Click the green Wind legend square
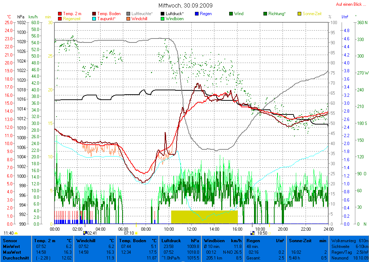Screen dimensions: 369x262 (231, 14)
